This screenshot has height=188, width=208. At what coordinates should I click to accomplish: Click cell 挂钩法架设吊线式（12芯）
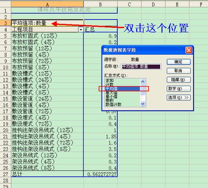tap(47, 130)
